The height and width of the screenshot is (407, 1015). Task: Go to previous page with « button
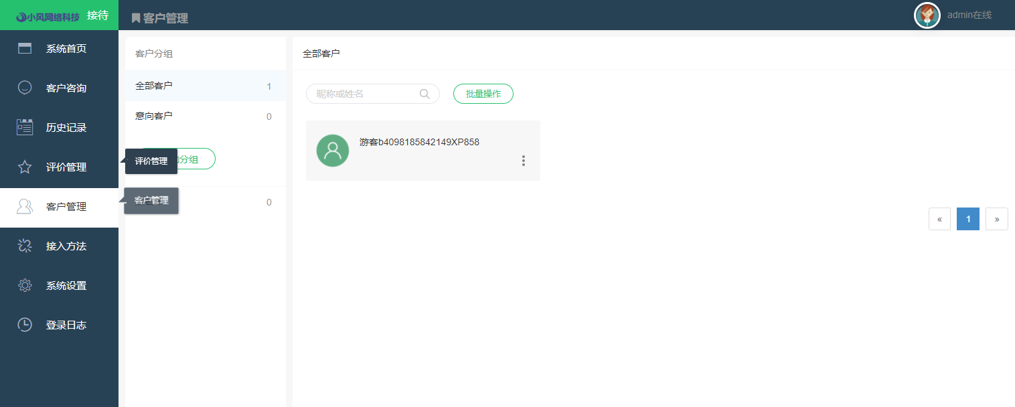click(939, 219)
